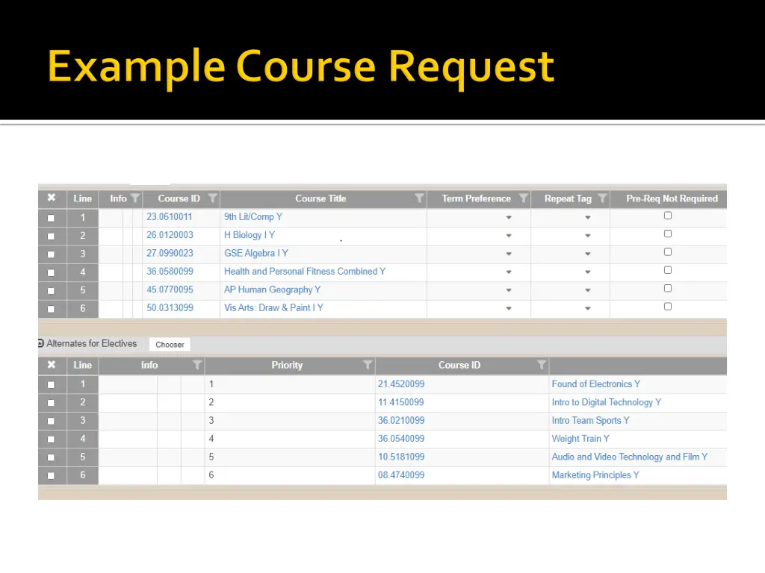Open the Course ID filter in top table

(x=212, y=198)
